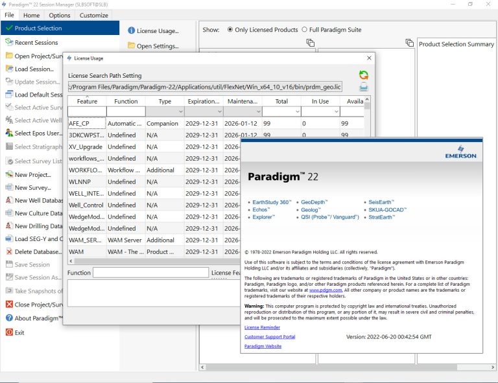Click Open Settings... button
The image size is (498, 383).
point(154,46)
